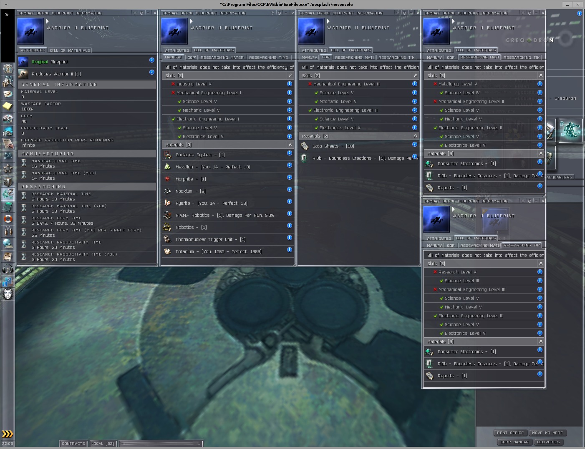Show info for the Nocxium row
The height and width of the screenshot is (449, 585).
click(290, 189)
